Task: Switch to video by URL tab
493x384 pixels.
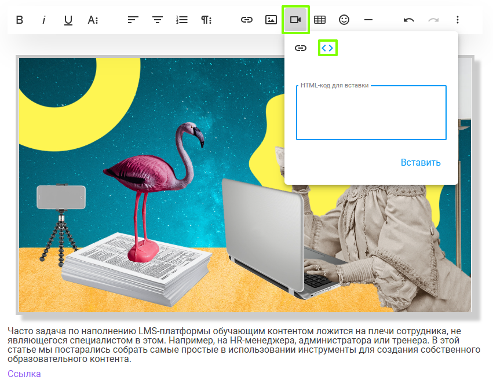Action: pos(301,48)
